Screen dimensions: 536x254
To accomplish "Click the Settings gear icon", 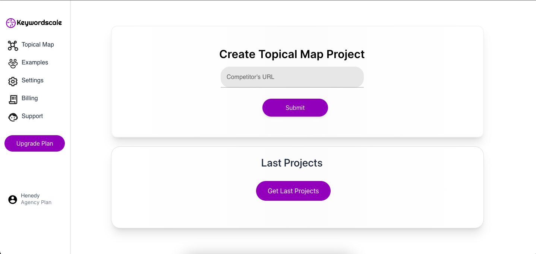I will point(13,82).
